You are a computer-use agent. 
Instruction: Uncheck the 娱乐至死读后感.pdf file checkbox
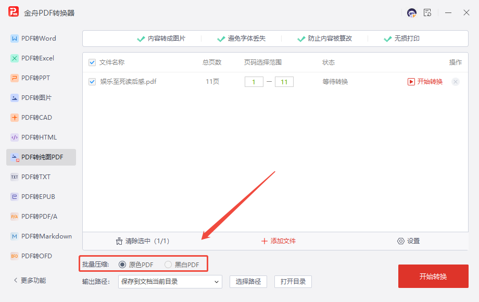92,82
